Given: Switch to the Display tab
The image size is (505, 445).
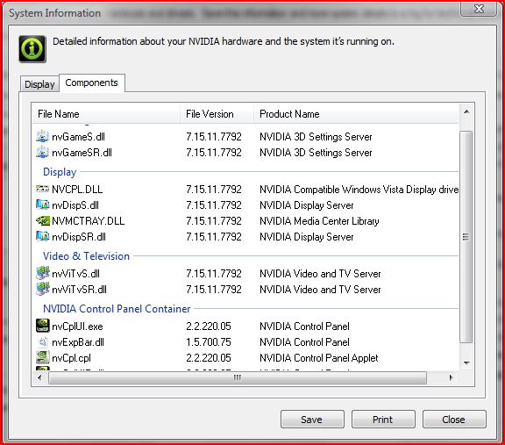Looking at the screenshot, I should click(x=39, y=84).
